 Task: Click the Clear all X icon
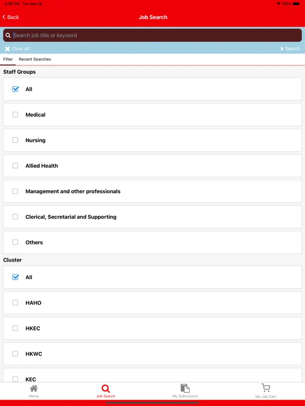(x=7, y=49)
